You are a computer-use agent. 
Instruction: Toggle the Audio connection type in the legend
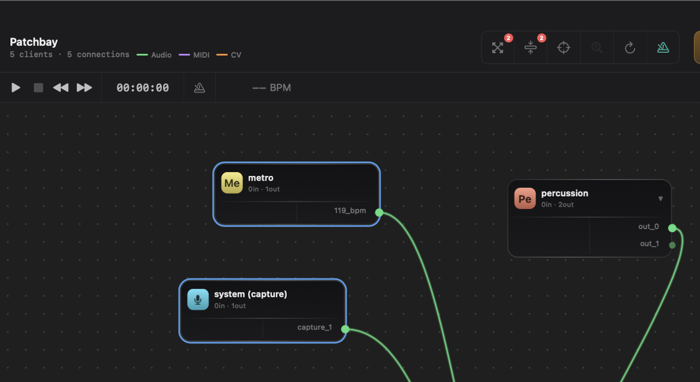tap(153, 54)
